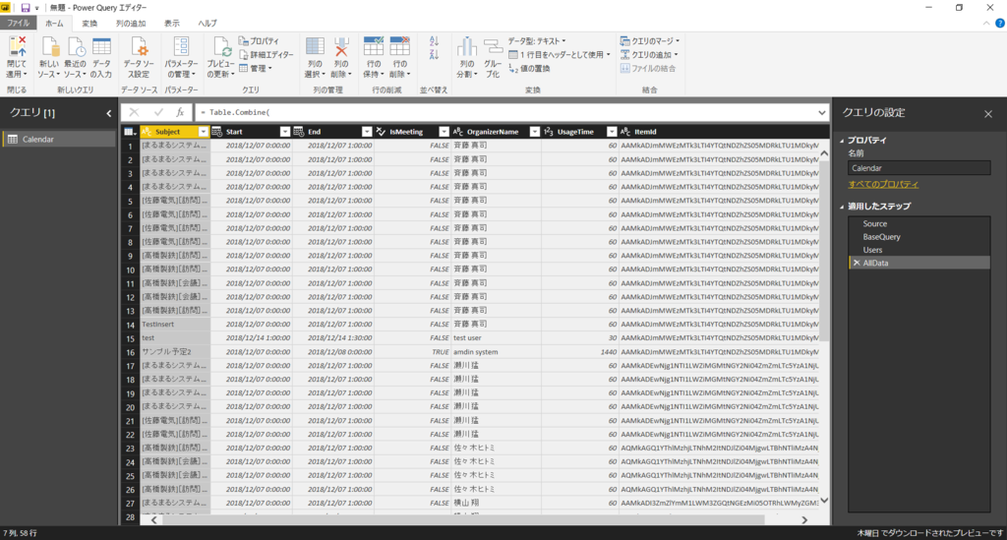The height and width of the screenshot is (540, 1007).
Task: Select the BaseQuery applied step
Action: click(x=919, y=237)
